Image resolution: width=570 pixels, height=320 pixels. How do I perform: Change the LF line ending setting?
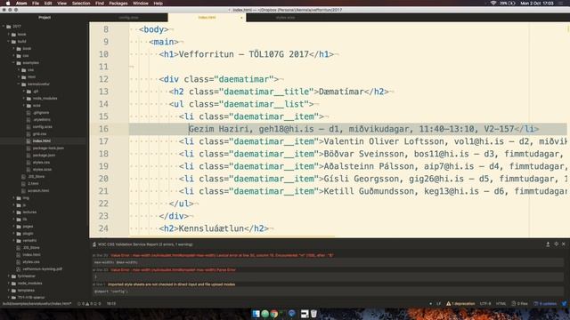coord(438,304)
